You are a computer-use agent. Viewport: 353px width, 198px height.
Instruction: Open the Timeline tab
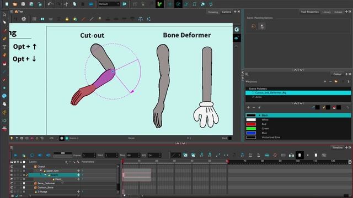(x=337, y=147)
